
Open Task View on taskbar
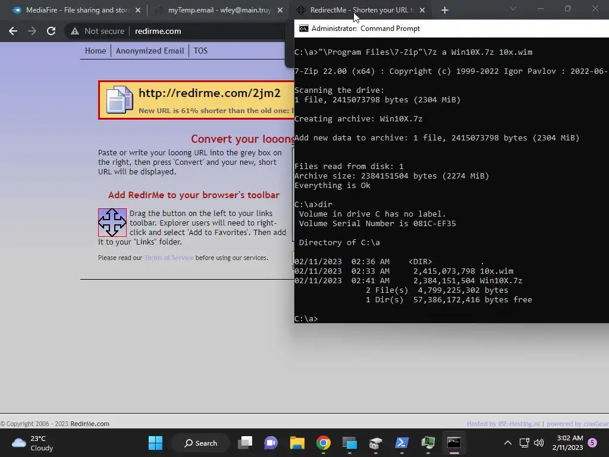(x=245, y=443)
